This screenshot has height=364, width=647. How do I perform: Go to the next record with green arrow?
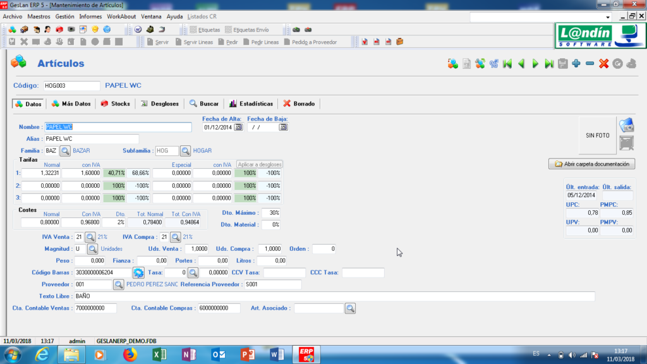[x=535, y=63]
